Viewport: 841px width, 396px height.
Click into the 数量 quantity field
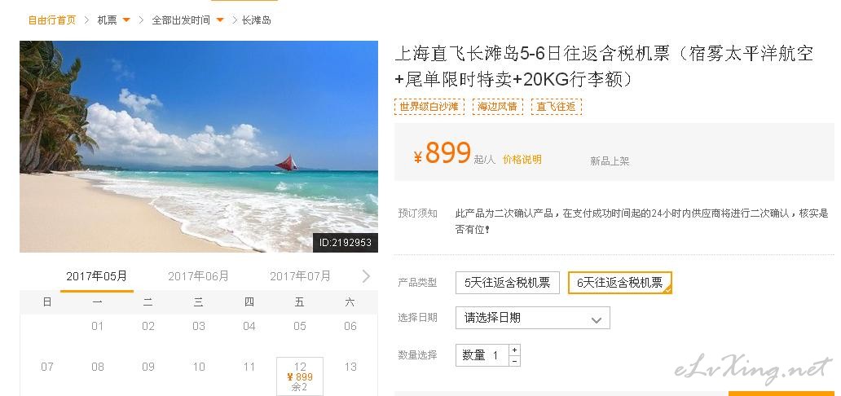[482, 355]
